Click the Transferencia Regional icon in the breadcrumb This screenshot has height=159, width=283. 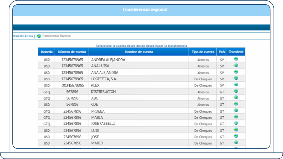pos(38,35)
